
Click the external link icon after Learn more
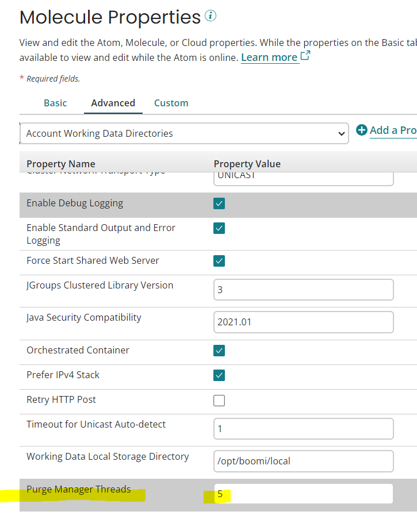click(305, 56)
